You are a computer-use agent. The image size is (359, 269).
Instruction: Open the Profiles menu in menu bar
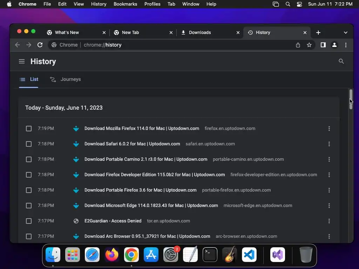click(152, 4)
